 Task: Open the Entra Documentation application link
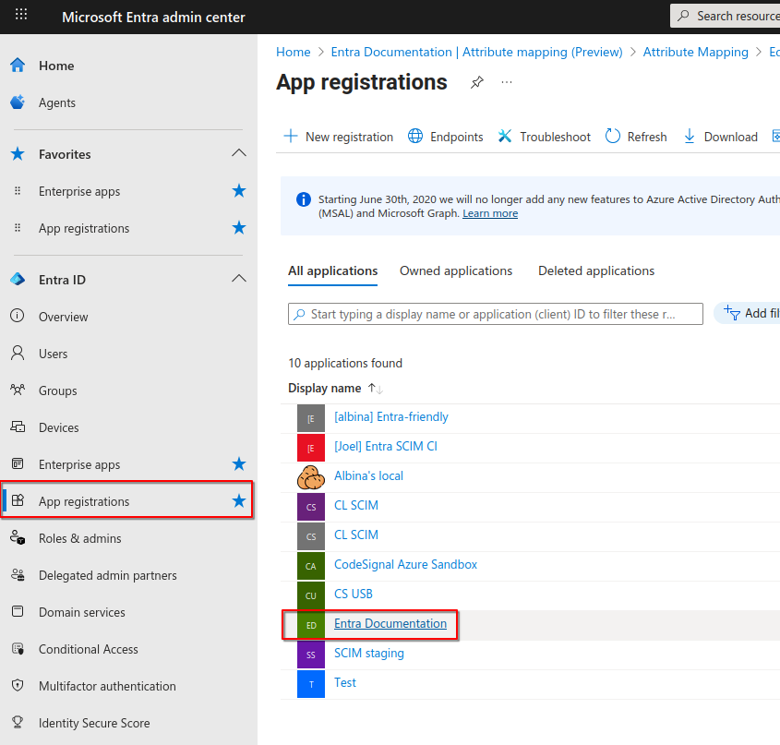pyautogui.click(x=390, y=623)
